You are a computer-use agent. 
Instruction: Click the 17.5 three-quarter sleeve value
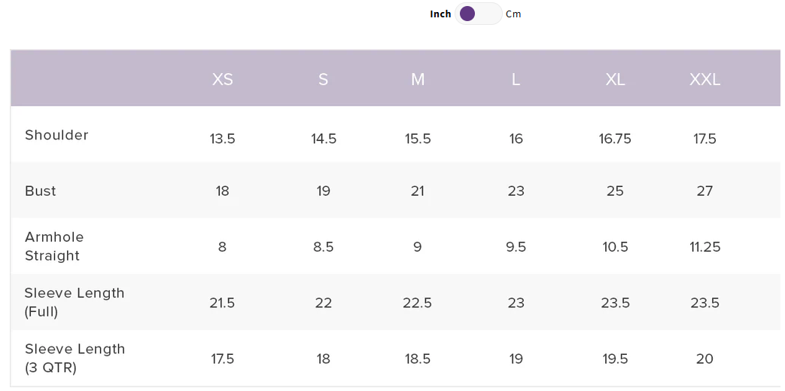click(x=222, y=359)
